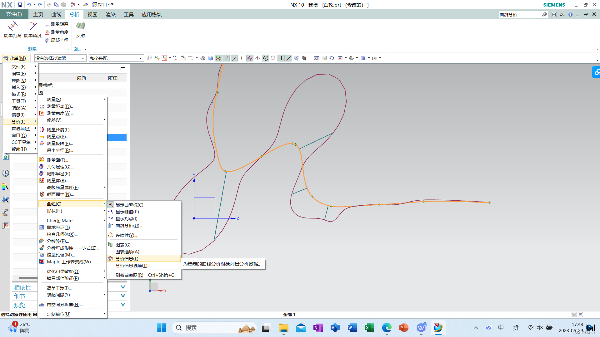This screenshot has width=600, height=337.
Task: Toggle the arc center snap point
Action: [x=266, y=58]
